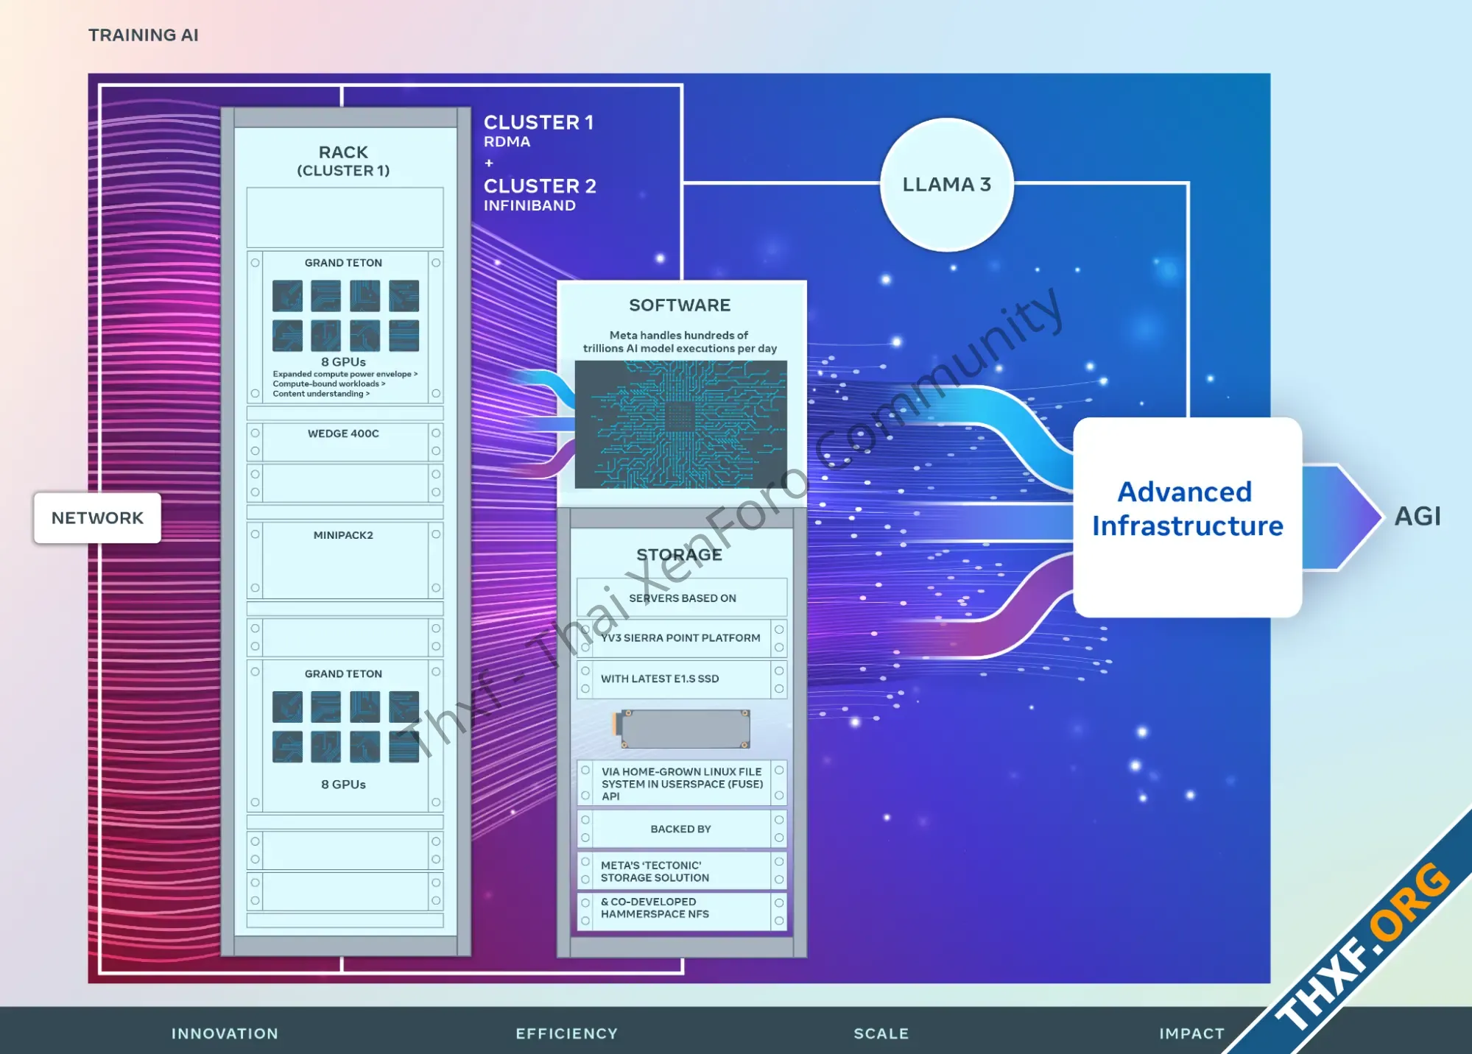Click the NETWORK label box
This screenshot has height=1054, width=1472.
97,518
